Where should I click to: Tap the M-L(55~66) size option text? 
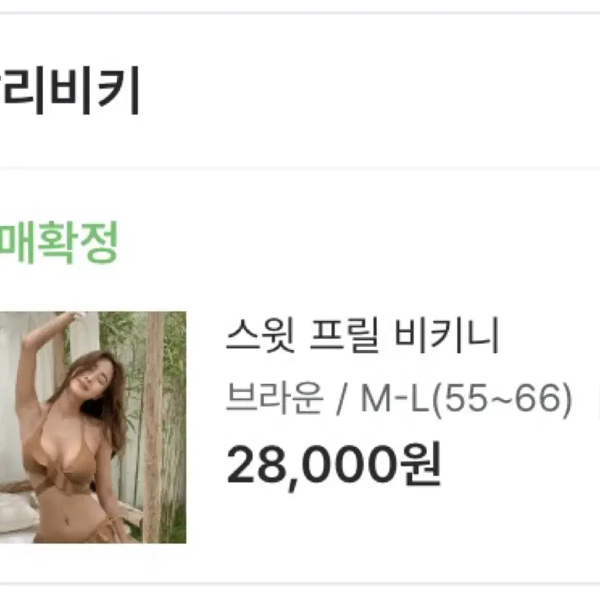coord(466,399)
